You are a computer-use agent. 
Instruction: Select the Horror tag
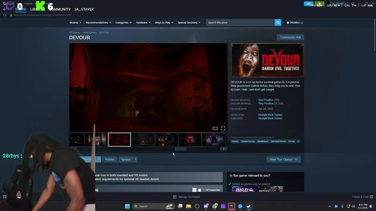click(x=235, y=141)
